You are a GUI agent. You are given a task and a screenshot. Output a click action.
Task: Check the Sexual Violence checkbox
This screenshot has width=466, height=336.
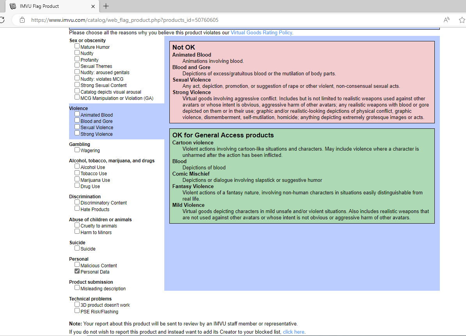coord(77,126)
